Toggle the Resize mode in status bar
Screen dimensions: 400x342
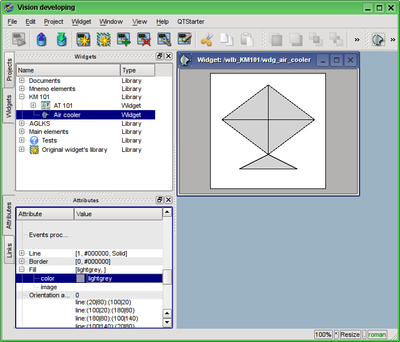pyautogui.click(x=350, y=334)
